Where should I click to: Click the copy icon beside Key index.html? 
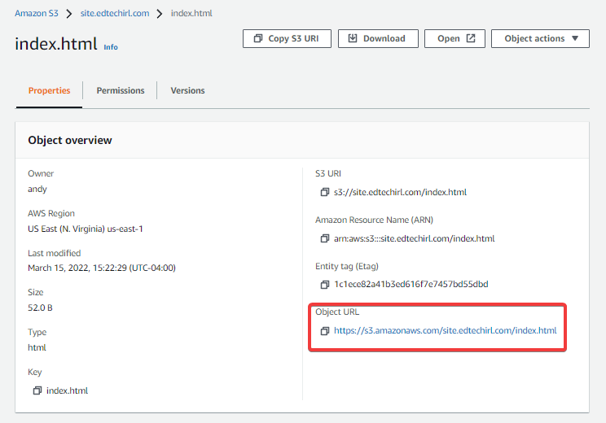coord(37,390)
